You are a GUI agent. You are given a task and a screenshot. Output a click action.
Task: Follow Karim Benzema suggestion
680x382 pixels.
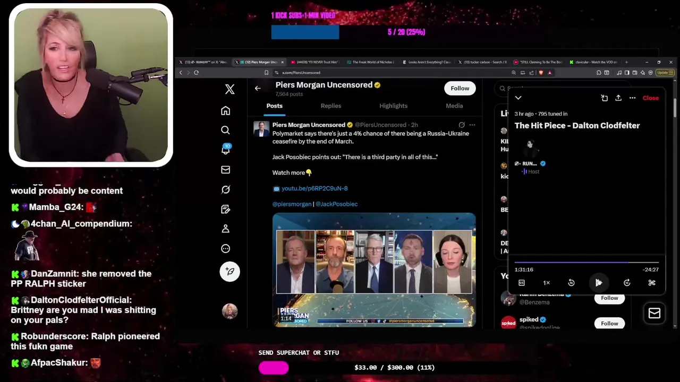click(x=609, y=298)
